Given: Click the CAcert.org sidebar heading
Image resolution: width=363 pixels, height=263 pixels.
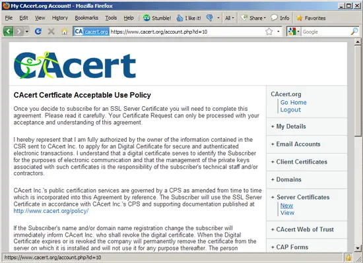Looking at the screenshot, I should 286,94.
